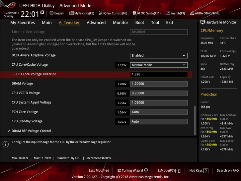Click the 1.323V reading next to CPU Core/Cache
This screenshot has width=241, height=181.
point(122,65)
